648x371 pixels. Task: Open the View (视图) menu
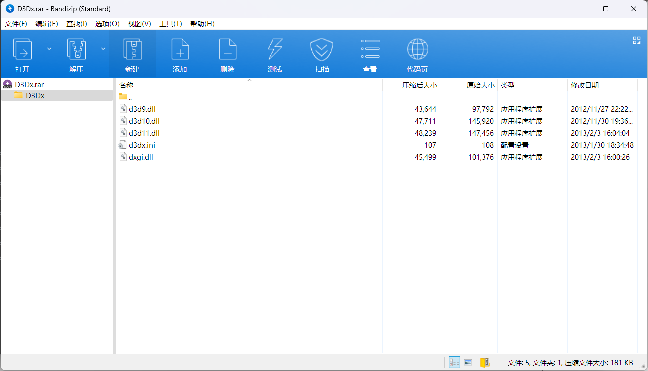[139, 24]
